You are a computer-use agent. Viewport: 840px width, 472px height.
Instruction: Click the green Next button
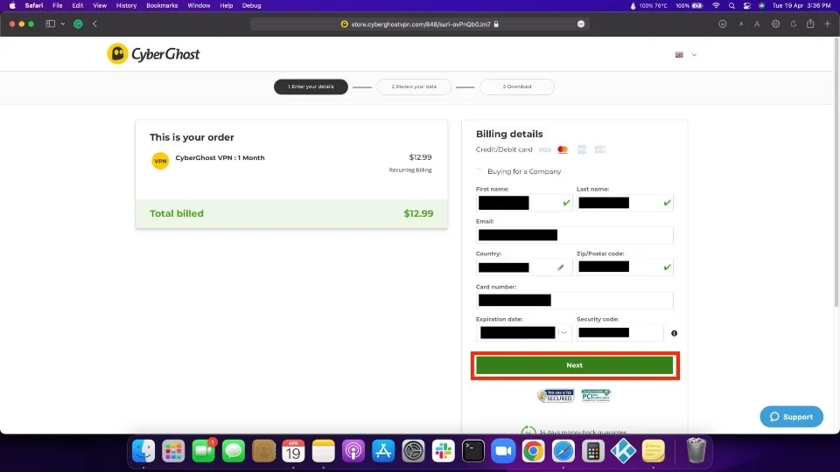[x=574, y=365]
